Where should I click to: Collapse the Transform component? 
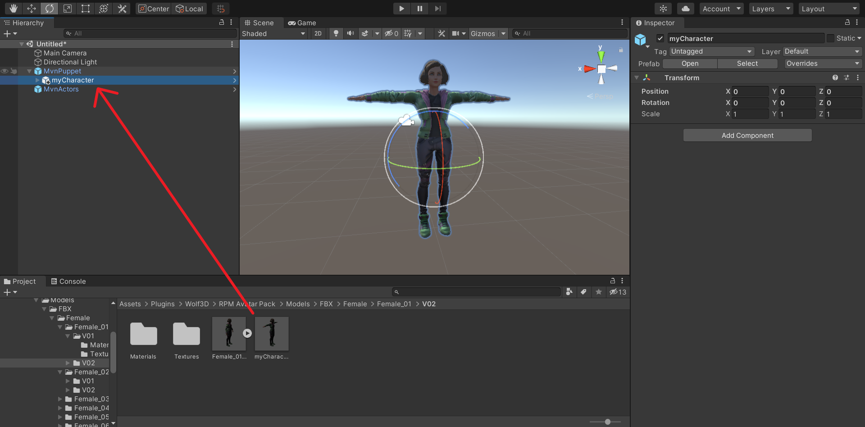(x=637, y=77)
